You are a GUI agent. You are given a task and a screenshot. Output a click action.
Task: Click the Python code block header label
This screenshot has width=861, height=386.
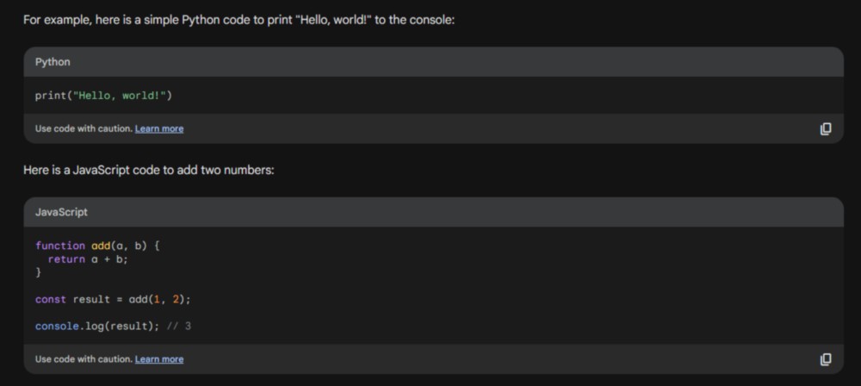tap(53, 62)
